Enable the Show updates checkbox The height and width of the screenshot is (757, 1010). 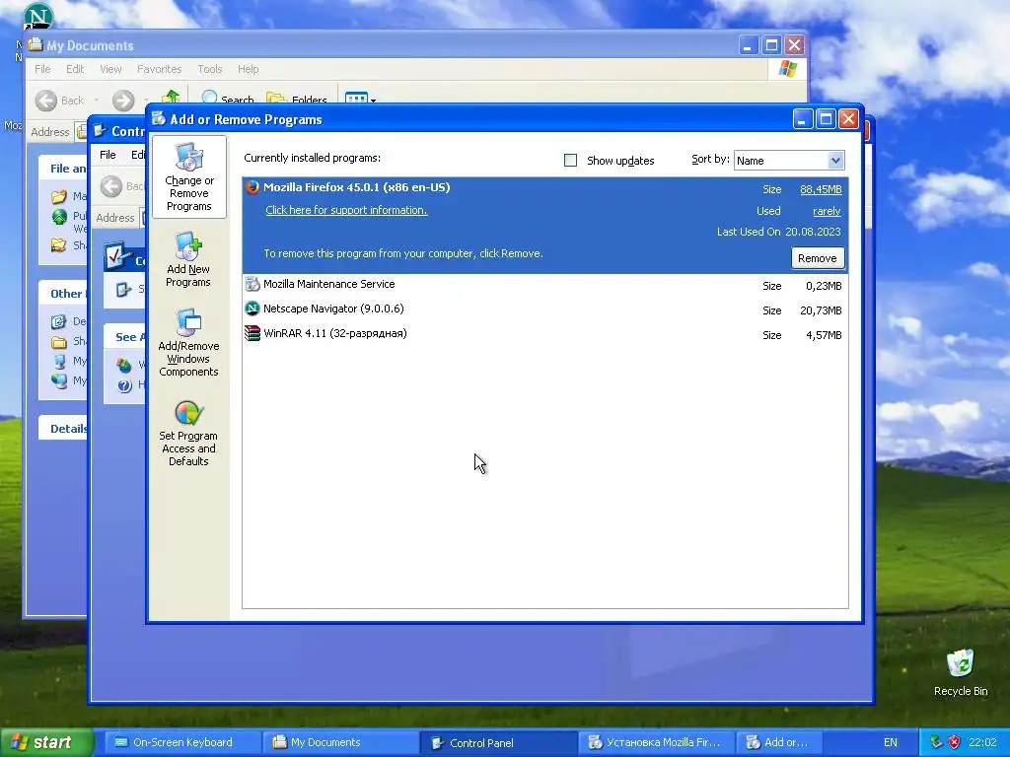[570, 161]
